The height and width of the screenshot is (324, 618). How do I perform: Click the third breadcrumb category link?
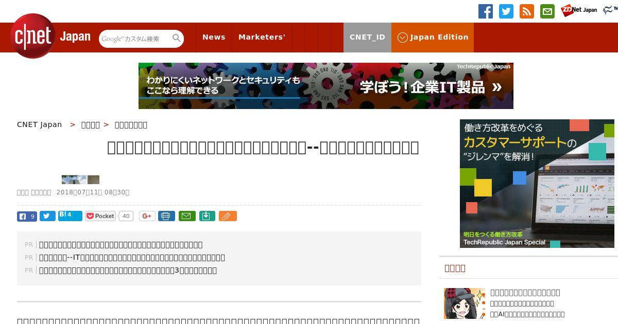[x=131, y=124]
